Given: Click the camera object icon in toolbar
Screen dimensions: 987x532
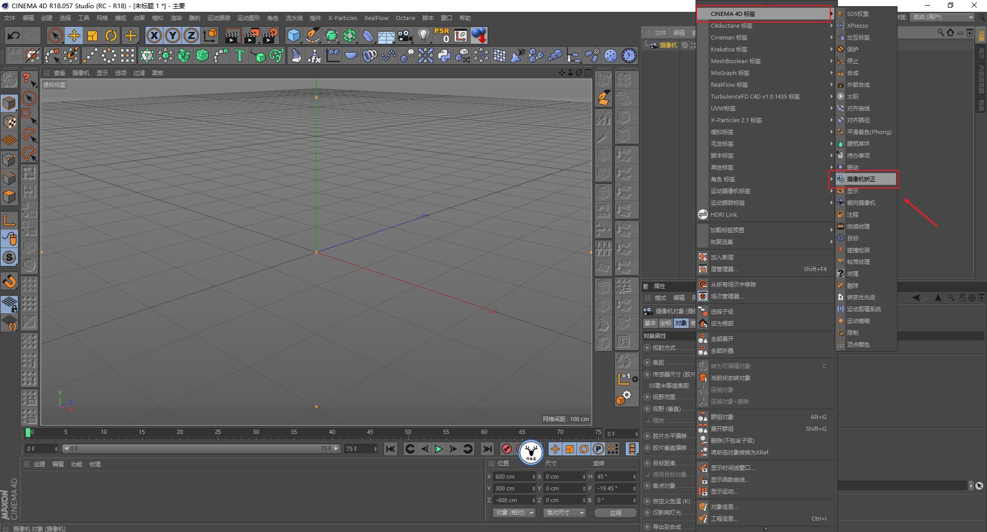Looking at the screenshot, I should click(x=405, y=35).
